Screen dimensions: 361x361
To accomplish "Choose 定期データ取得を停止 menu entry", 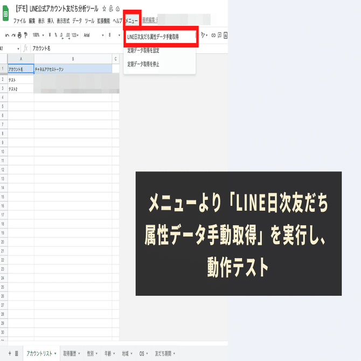I will click(x=160, y=64).
